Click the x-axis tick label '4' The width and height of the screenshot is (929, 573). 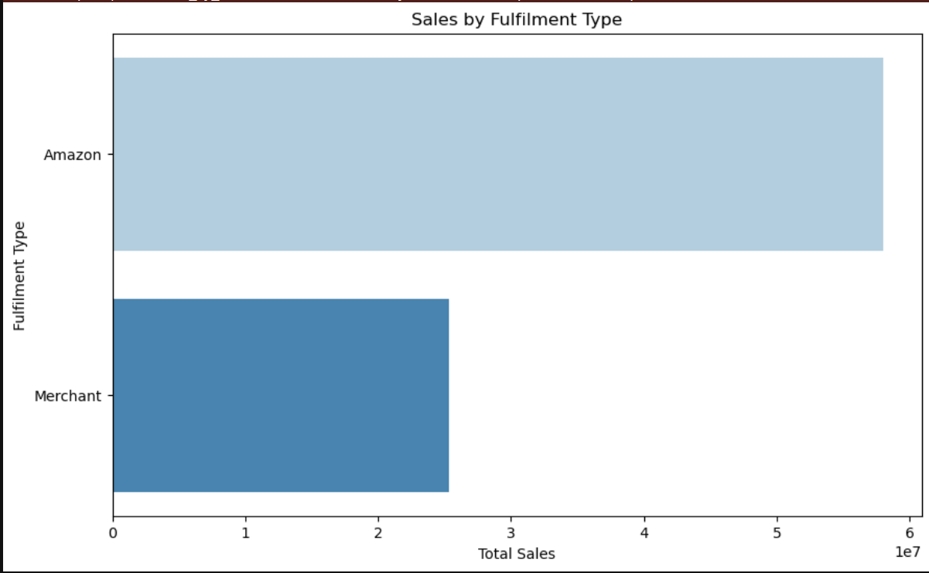[x=644, y=533]
